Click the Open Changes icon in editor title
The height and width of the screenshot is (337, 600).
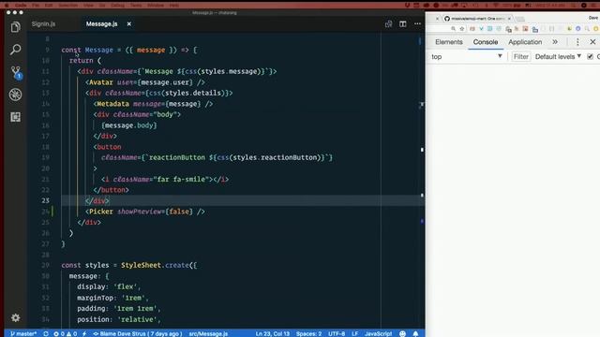click(388, 23)
